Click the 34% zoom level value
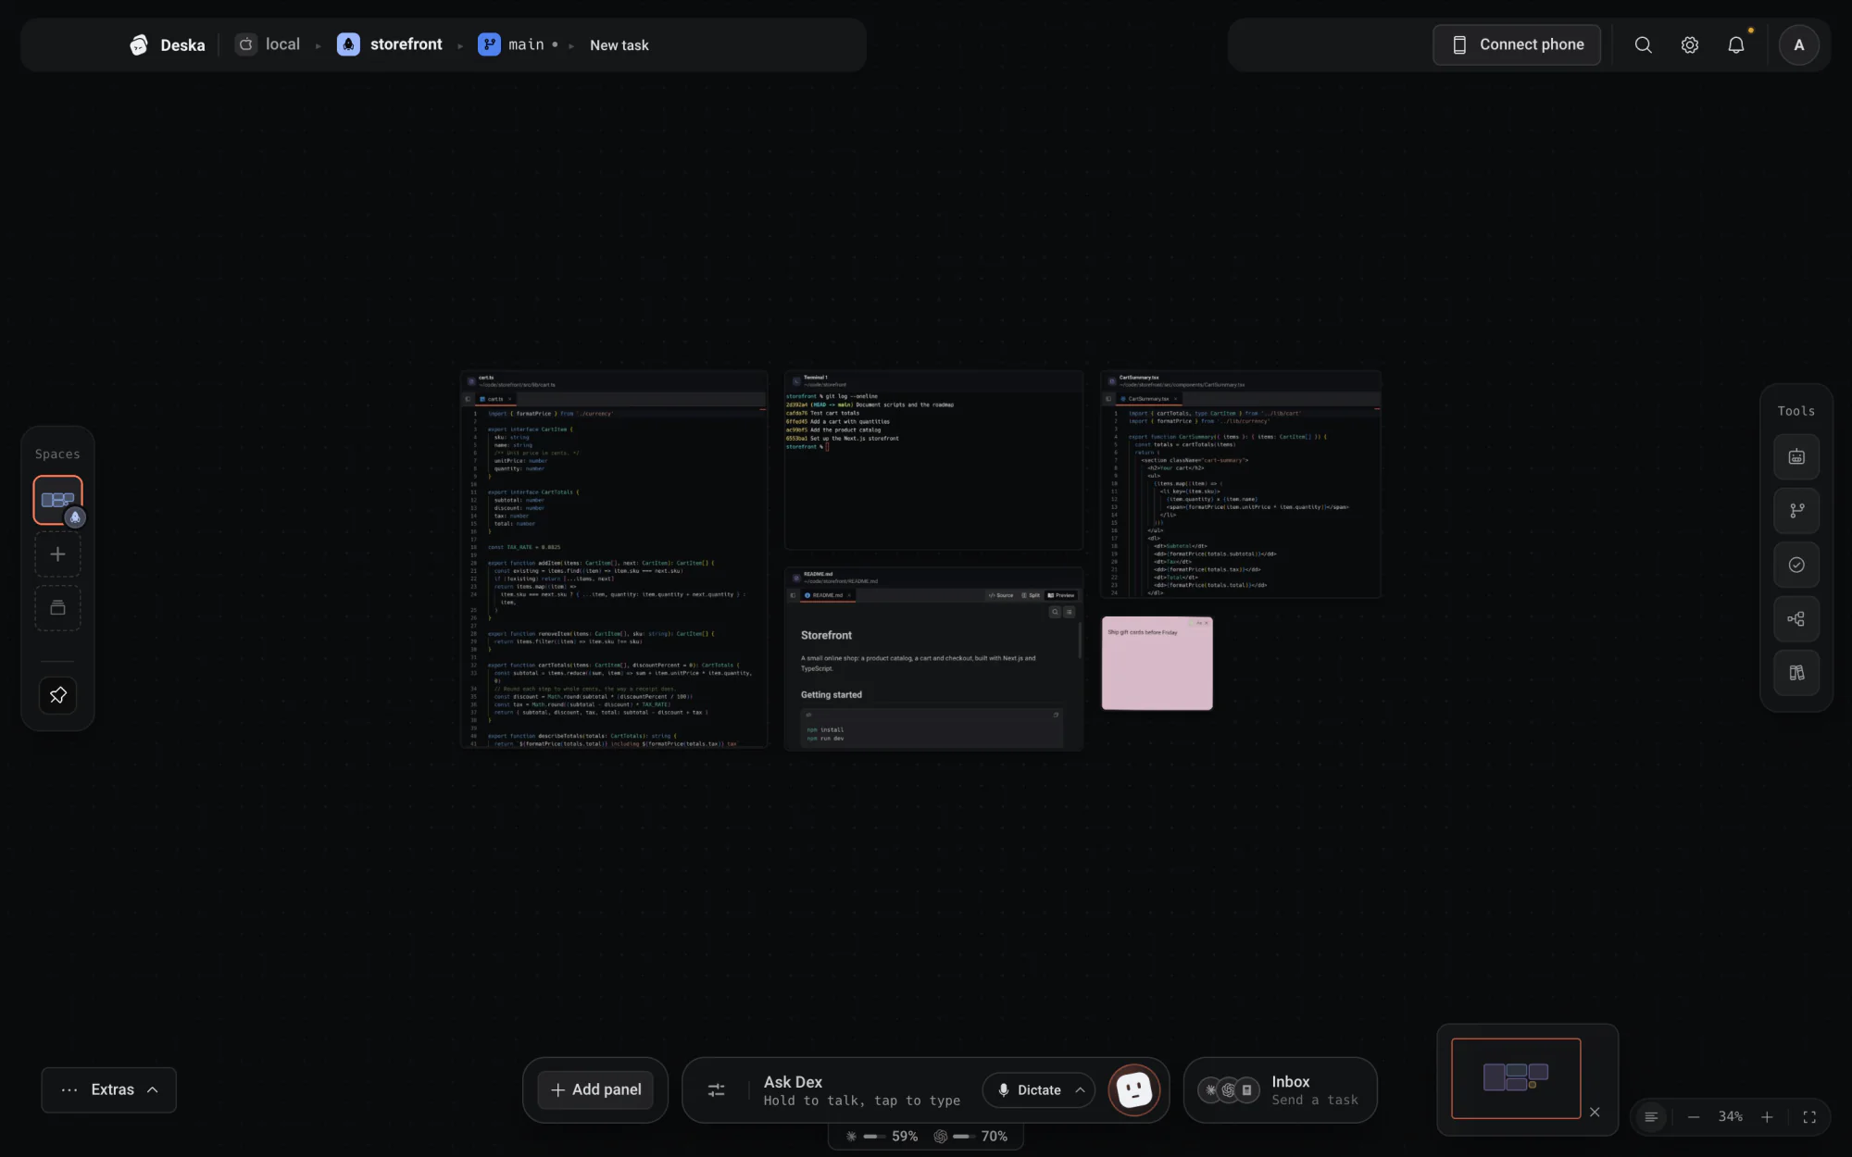Viewport: 1852px width, 1157px height. 1730,1117
